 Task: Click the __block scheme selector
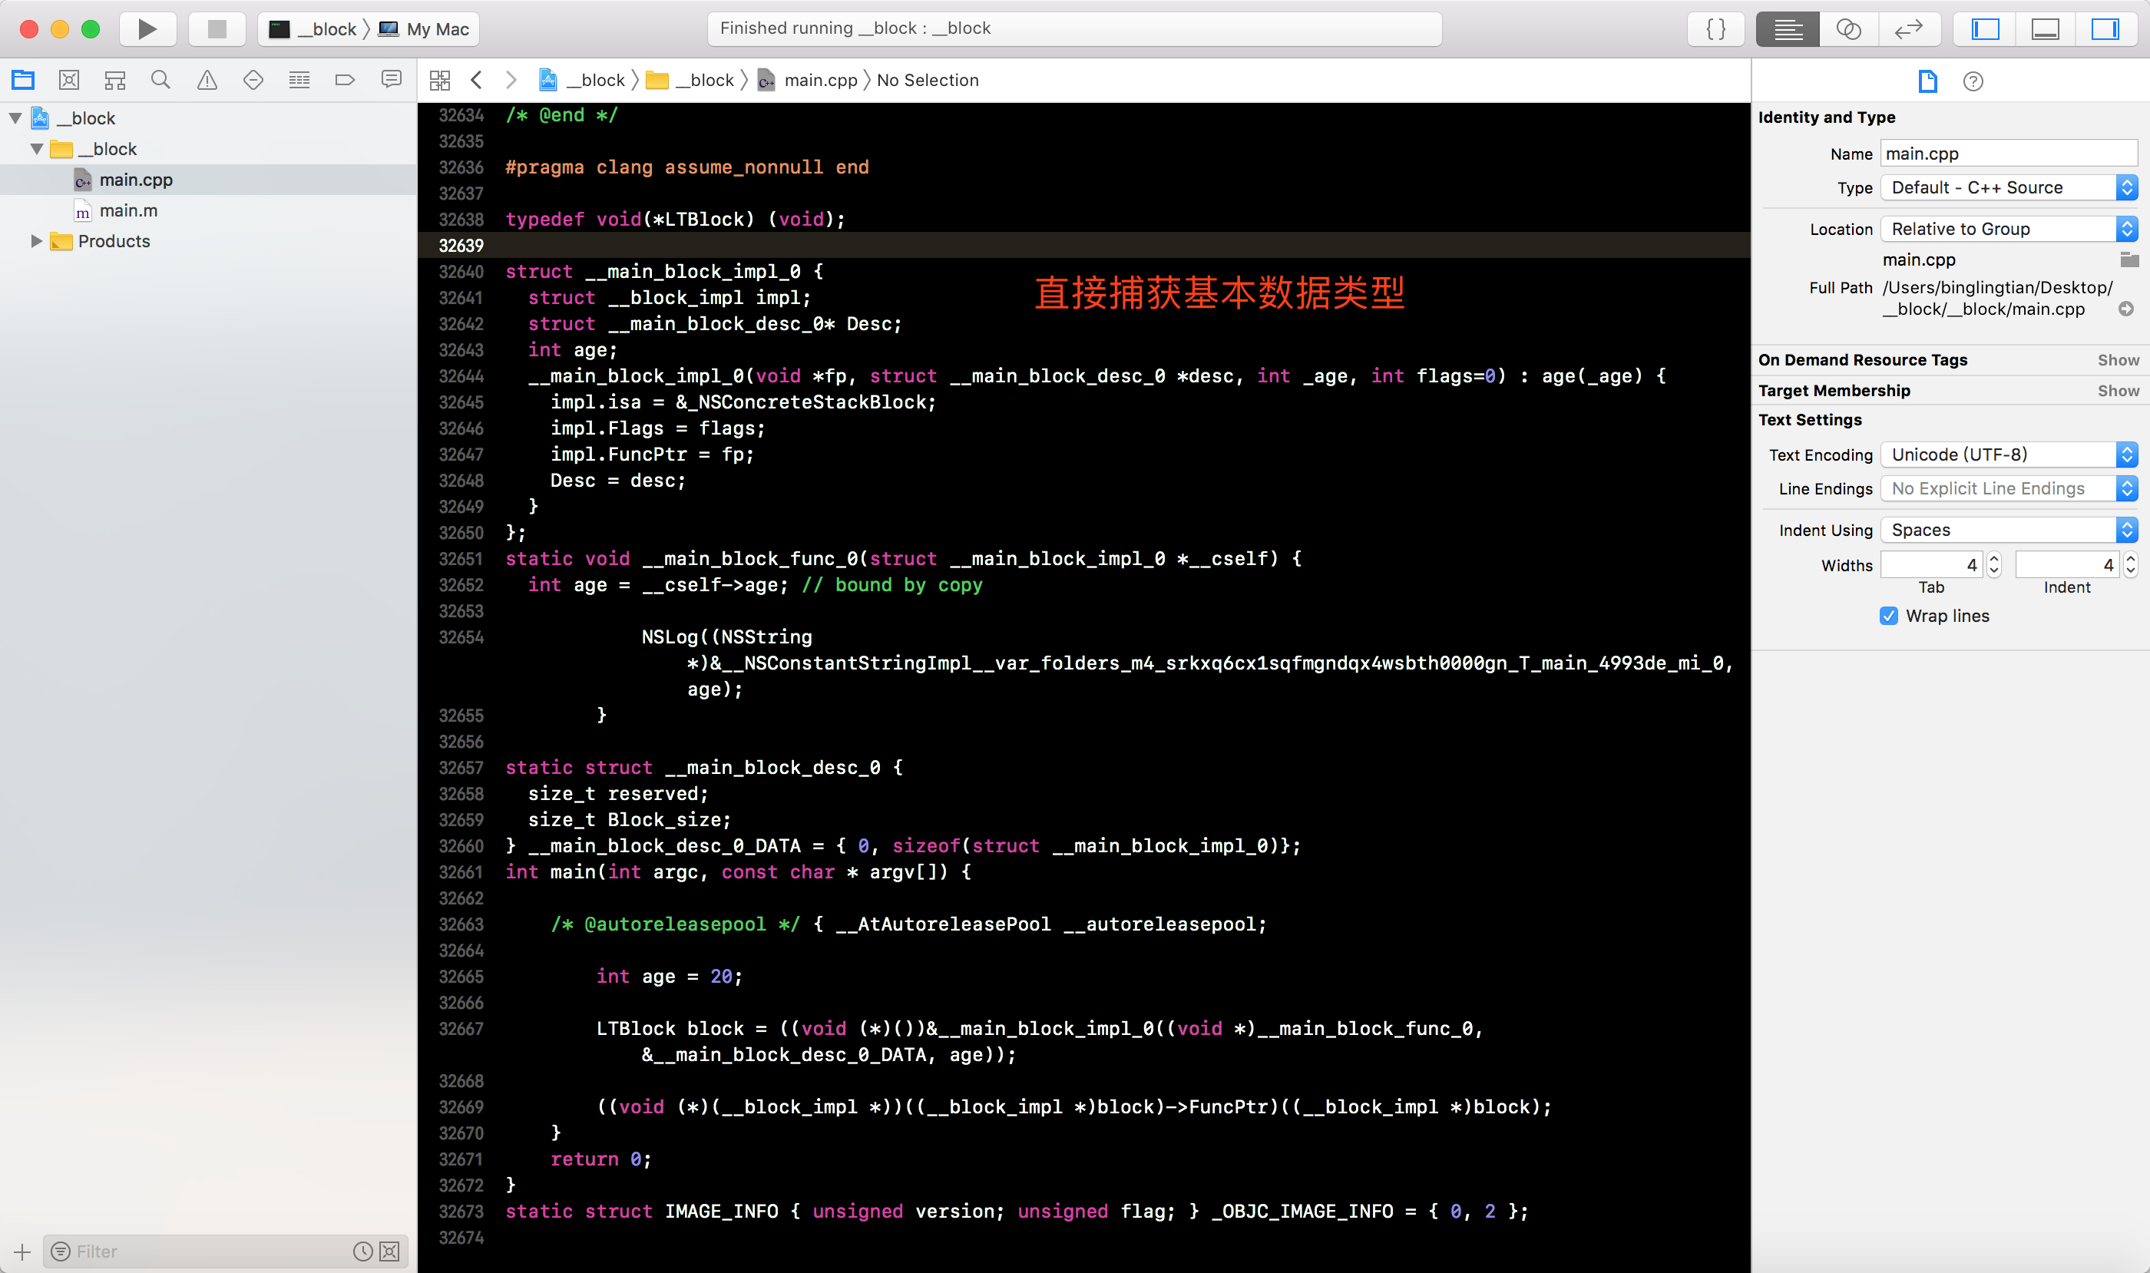pyautogui.click(x=313, y=29)
